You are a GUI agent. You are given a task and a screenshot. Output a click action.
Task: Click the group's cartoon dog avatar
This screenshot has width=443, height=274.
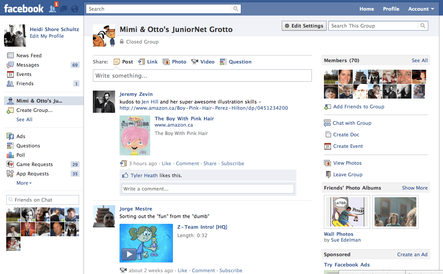click(104, 36)
